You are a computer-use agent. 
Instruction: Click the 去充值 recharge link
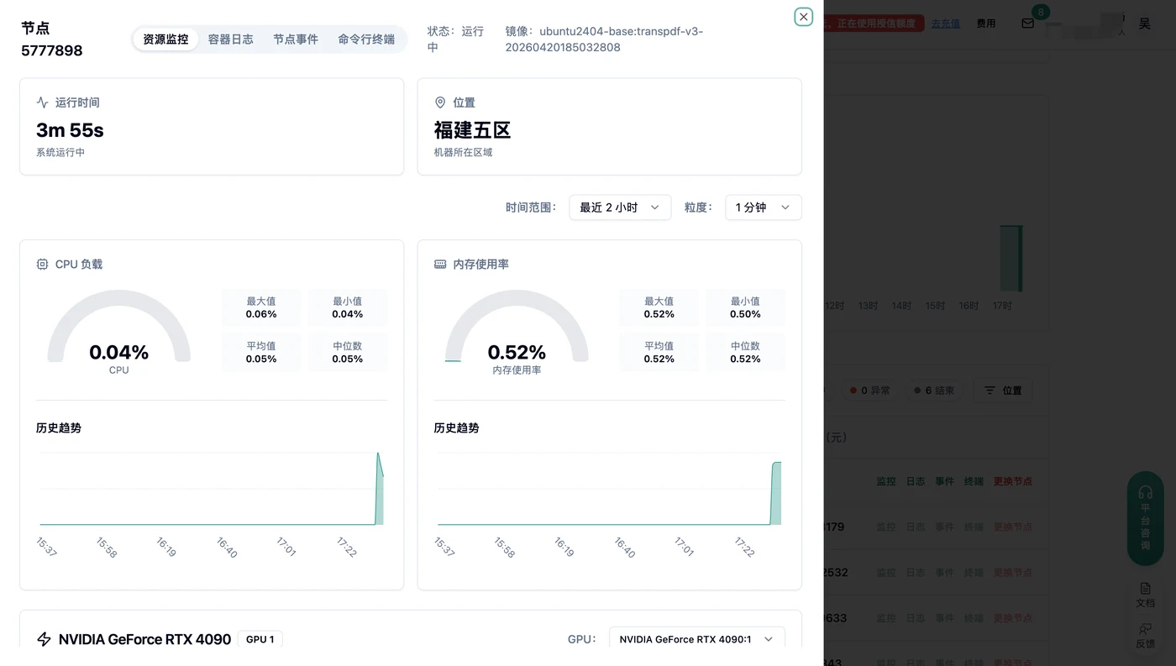click(x=945, y=24)
